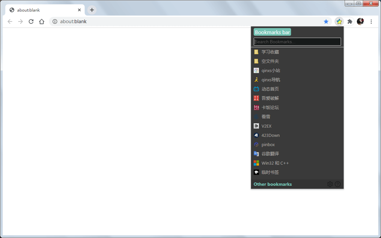This screenshot has height=238, width=381.
Task: Open the 临时书签 bookmark
Action: click(x=297, y=172)
